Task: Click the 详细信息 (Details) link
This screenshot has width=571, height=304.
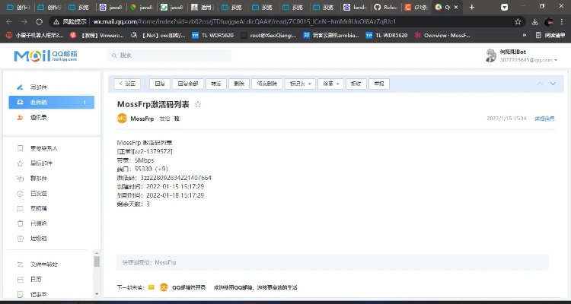Action: point(544,119)
